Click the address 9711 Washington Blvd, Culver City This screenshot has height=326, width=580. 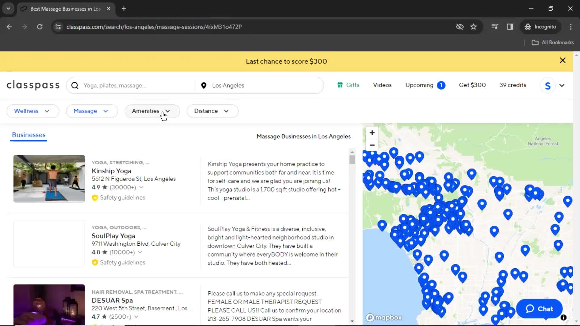tap(136, 244)
